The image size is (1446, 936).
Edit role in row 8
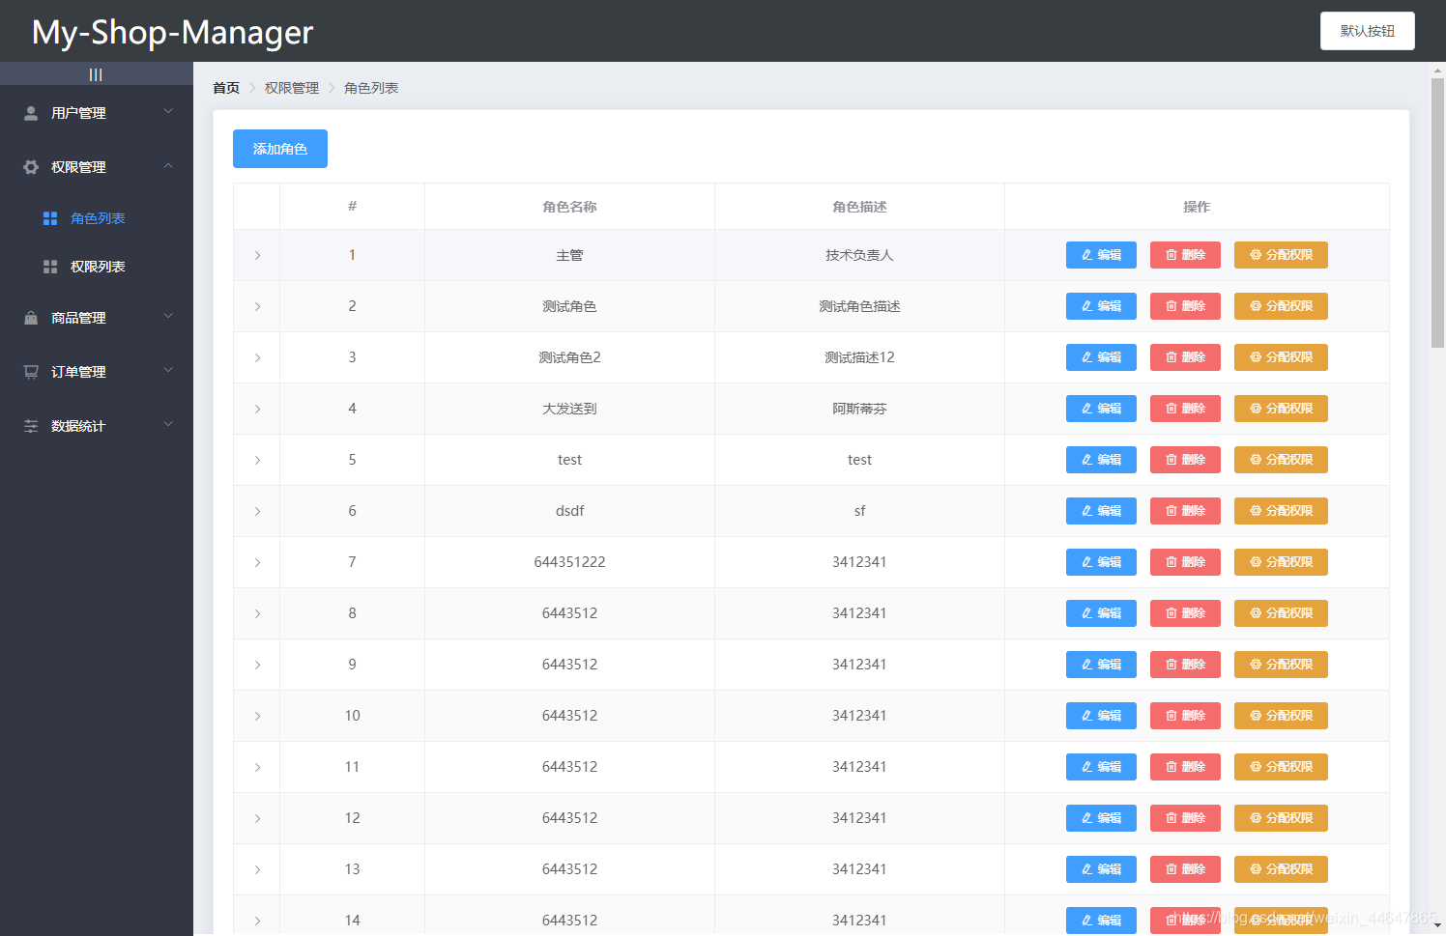click(x=1101, y=613)
